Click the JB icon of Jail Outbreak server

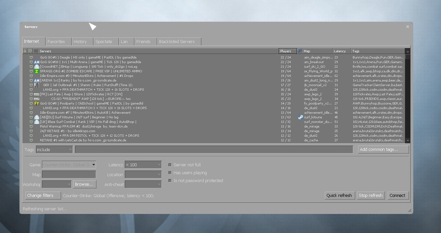click(x=37, y=85)
